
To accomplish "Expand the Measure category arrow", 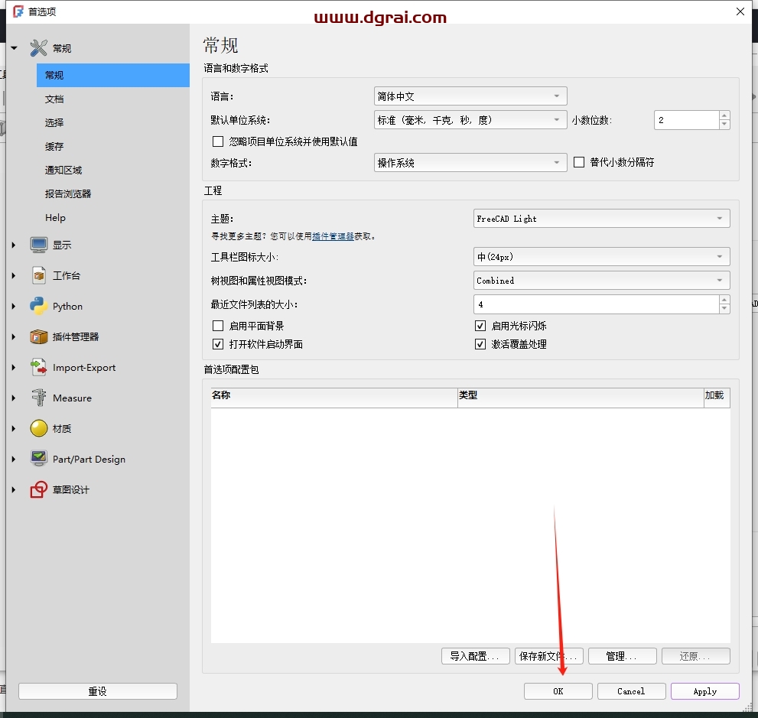I will point(14,398).
